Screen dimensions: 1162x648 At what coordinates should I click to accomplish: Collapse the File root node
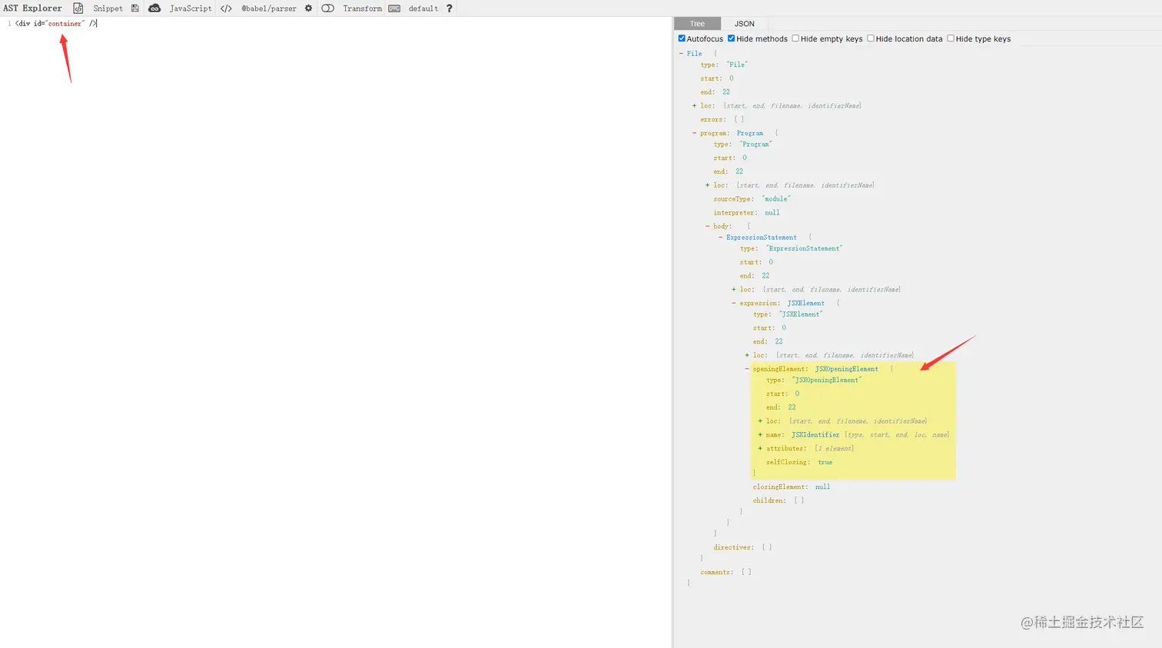[x=681, y=54]
